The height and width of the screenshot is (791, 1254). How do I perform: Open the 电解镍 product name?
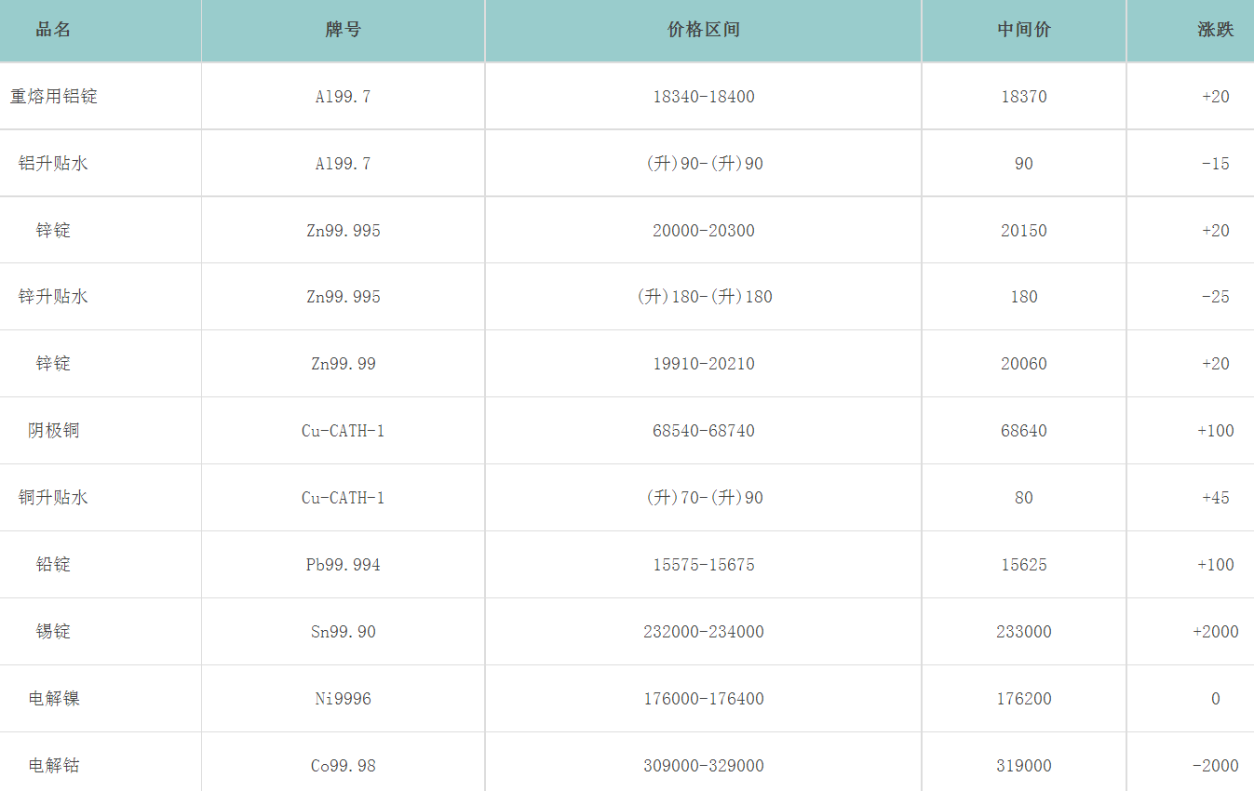pos(53,699)
